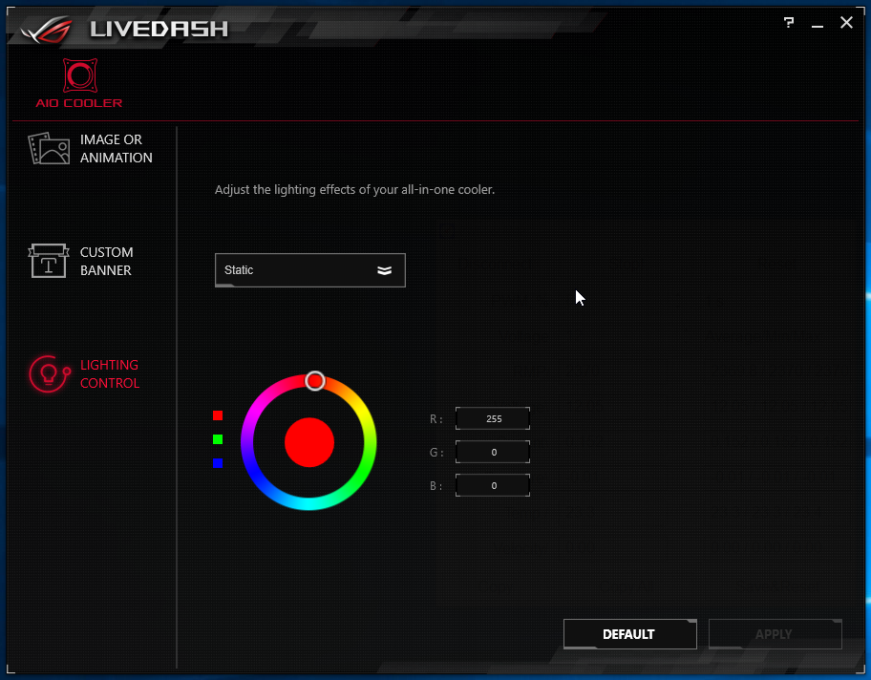Viewport: 871px width, 680px height.
Task: Focus the B value input field
Action: [x=493, y=485]
